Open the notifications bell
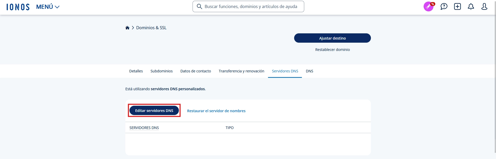 (x=471, y=6)
